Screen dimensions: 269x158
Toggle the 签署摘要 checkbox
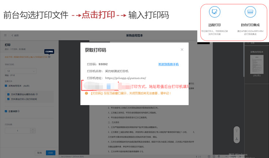(6, 111)
